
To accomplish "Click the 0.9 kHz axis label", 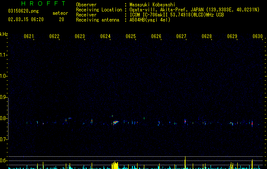I will tap(3, 97).
